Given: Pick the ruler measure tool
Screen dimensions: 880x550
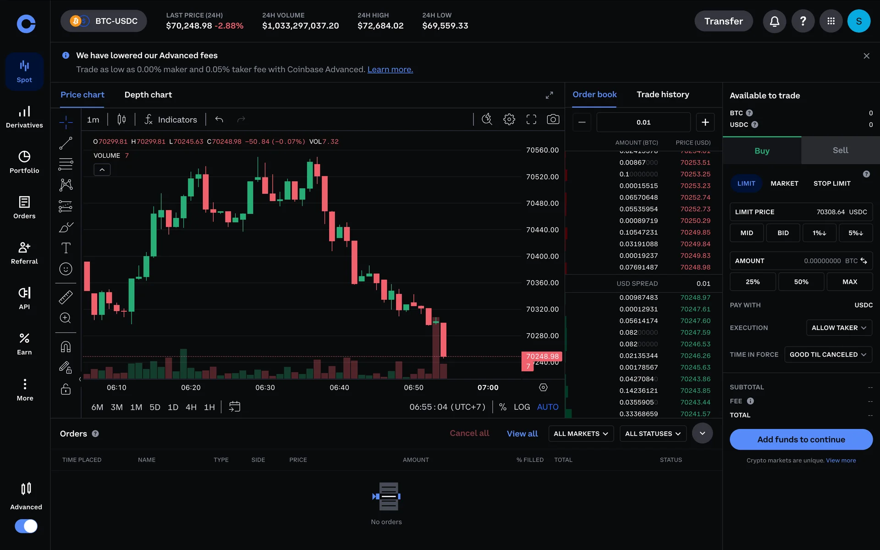Looking at the screenshot, I should pos(66,297).
